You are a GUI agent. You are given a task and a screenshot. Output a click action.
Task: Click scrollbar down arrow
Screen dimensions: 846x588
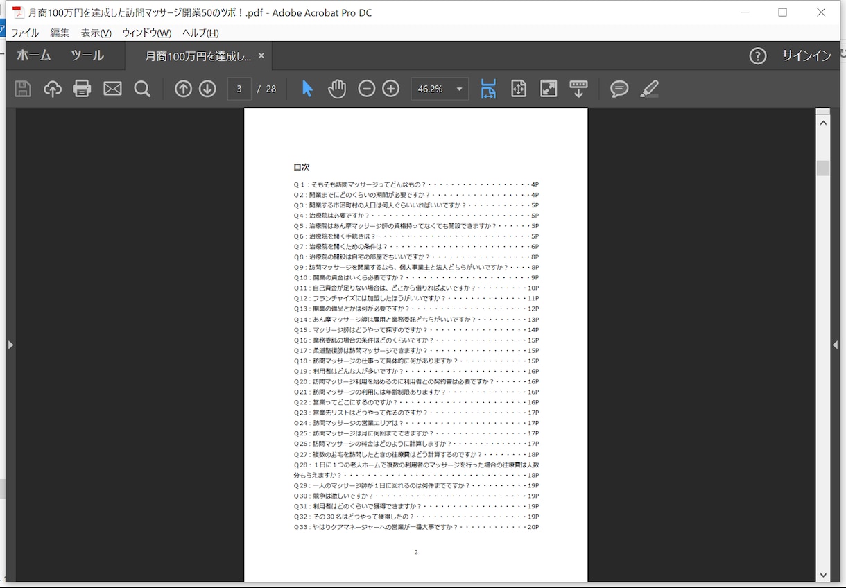(x=823, y=575)
